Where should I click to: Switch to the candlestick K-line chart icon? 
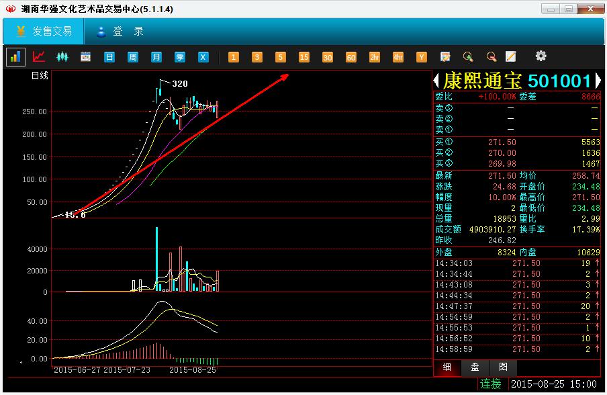pos(62,57)
